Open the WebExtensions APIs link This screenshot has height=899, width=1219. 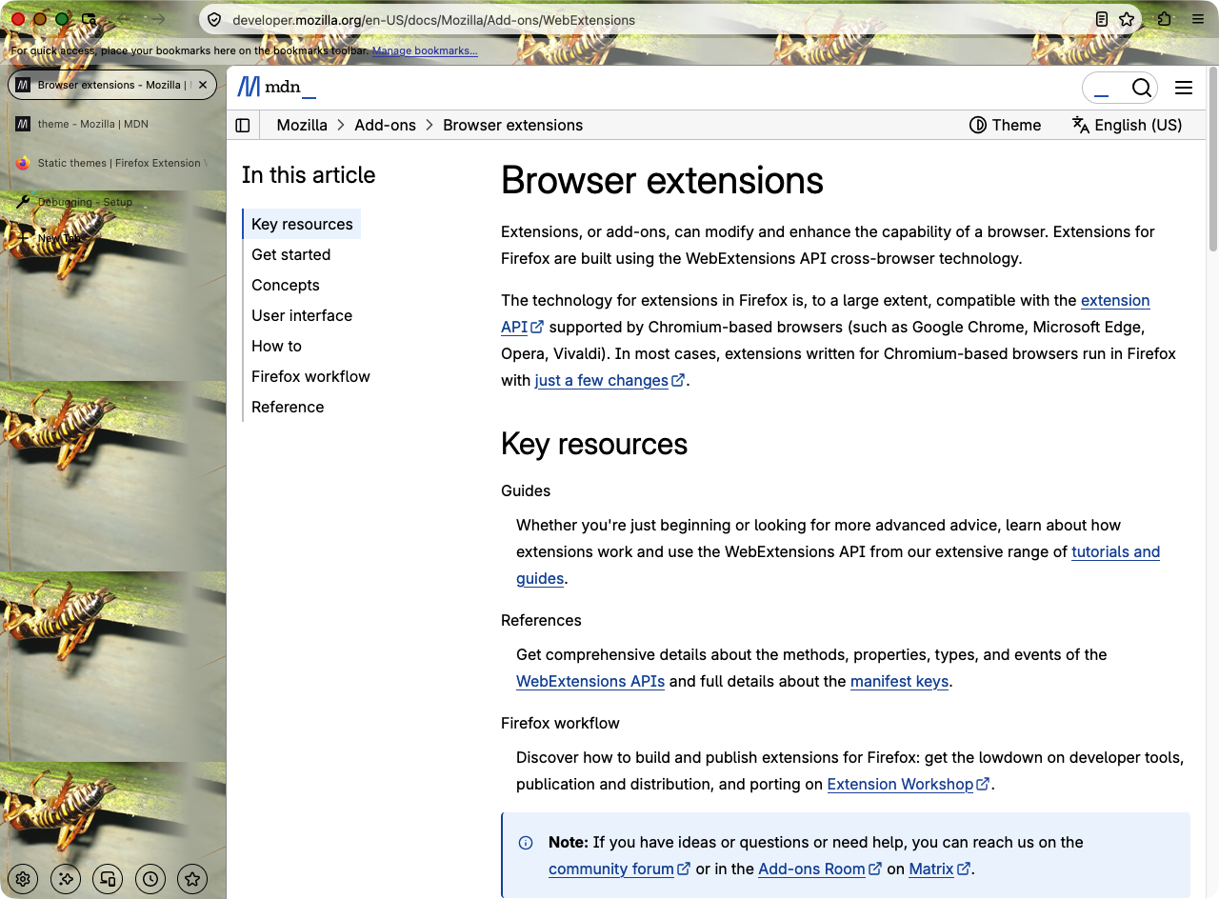590,681
